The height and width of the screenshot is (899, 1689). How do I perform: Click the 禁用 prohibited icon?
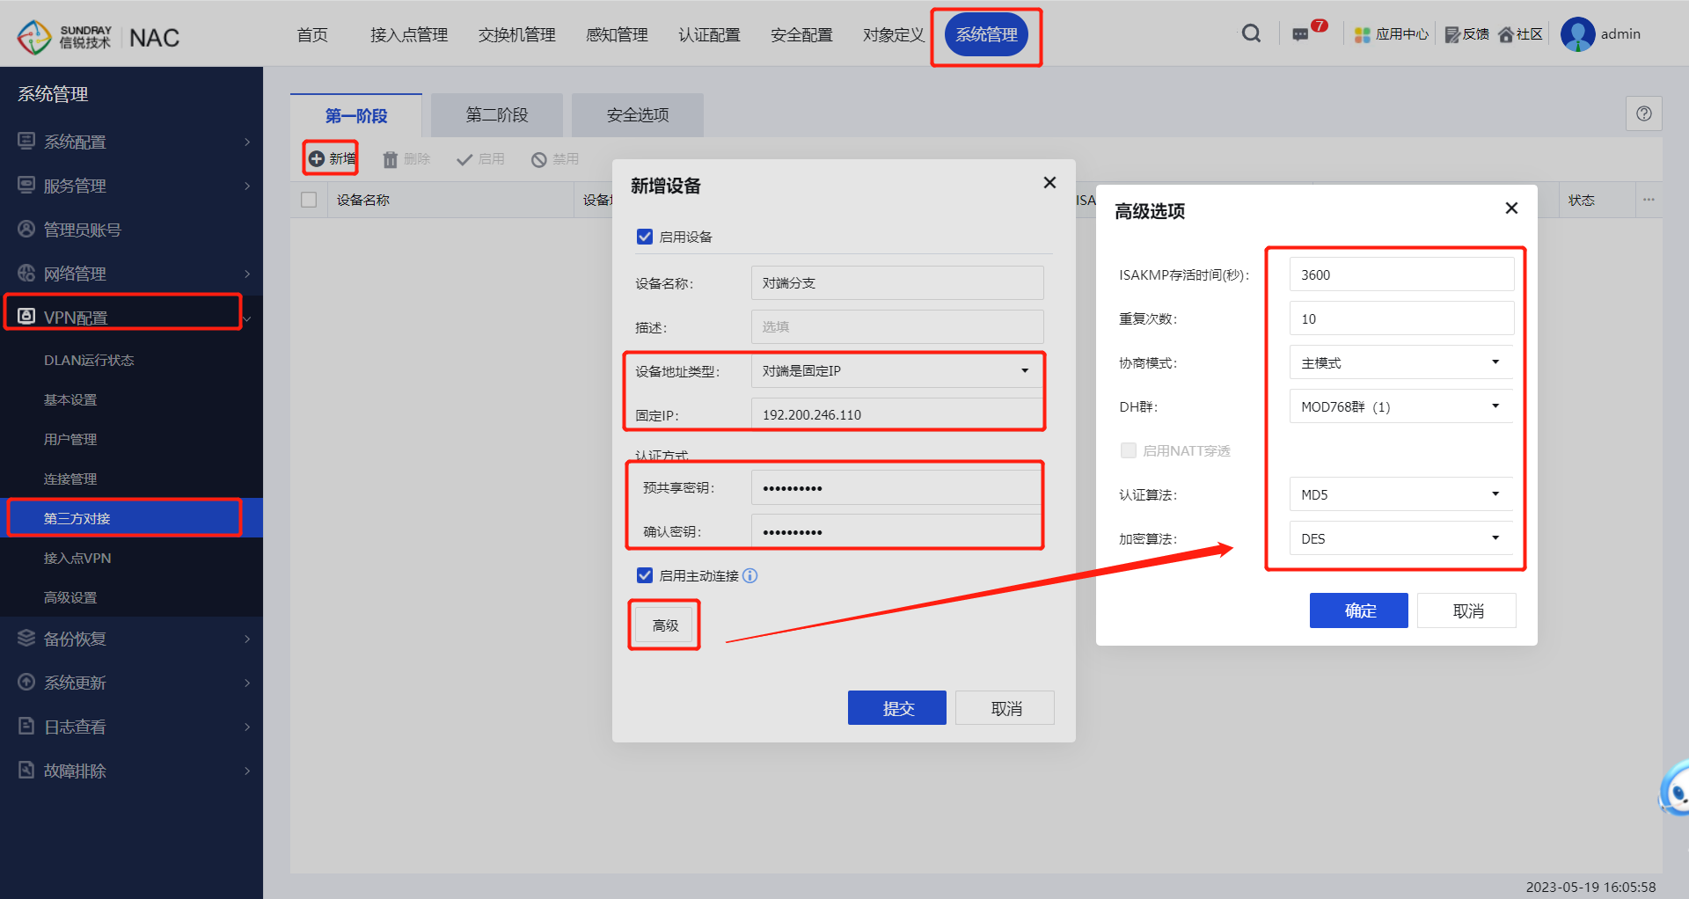tap(539, 159)
